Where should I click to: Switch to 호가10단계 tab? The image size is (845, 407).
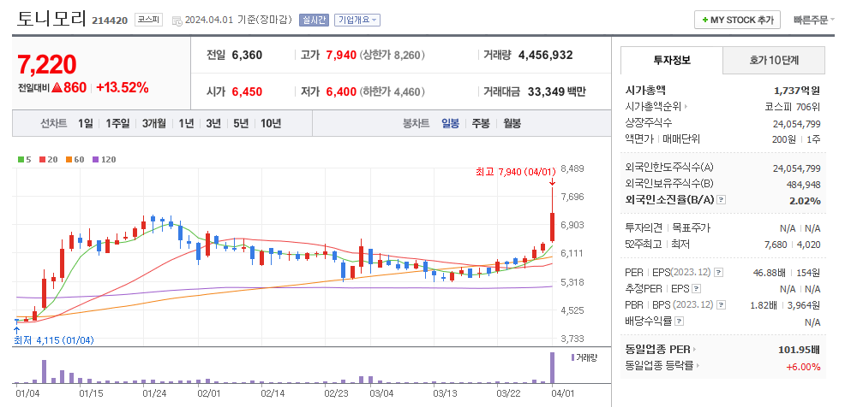point(773,60)
